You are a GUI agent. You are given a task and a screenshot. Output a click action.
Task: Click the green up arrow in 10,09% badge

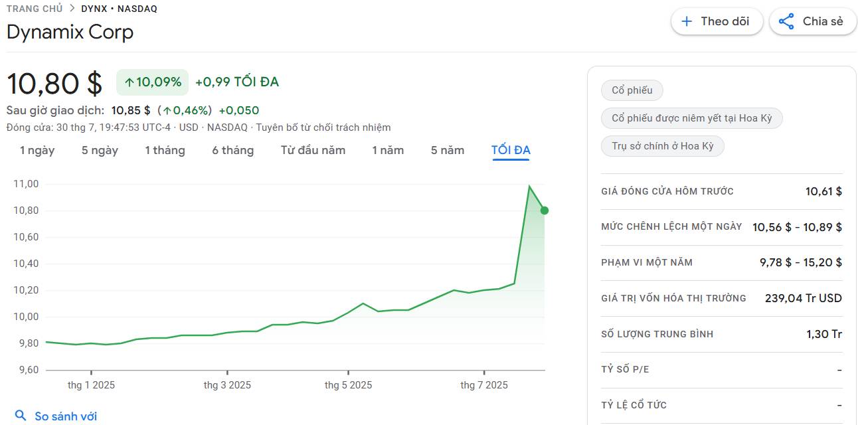[129, 82]
